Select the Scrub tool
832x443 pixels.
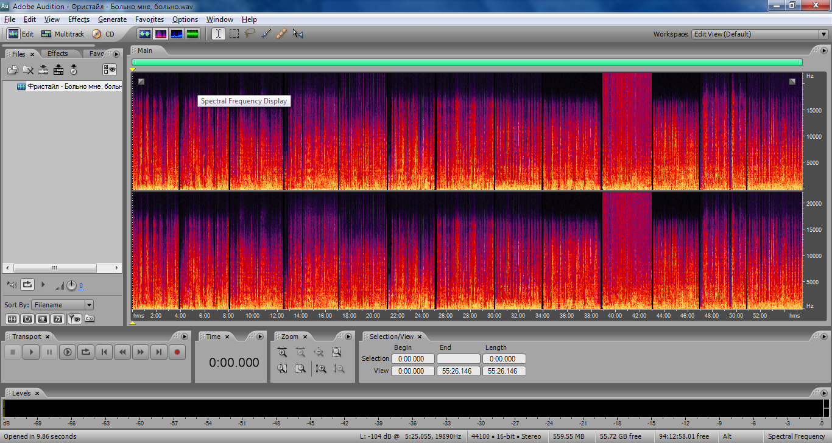pos(298,34)
